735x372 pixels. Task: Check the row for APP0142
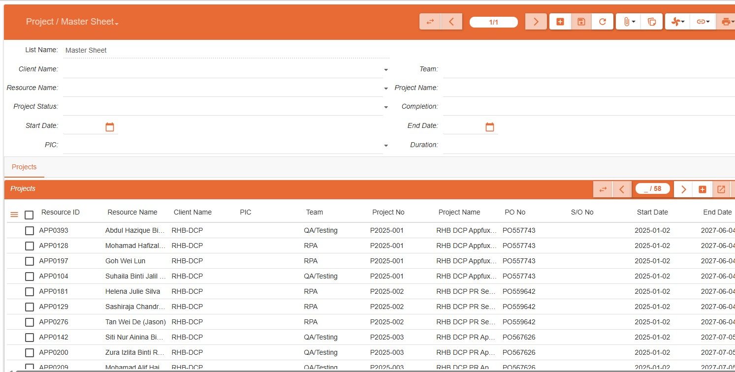(x=30, y=338)
